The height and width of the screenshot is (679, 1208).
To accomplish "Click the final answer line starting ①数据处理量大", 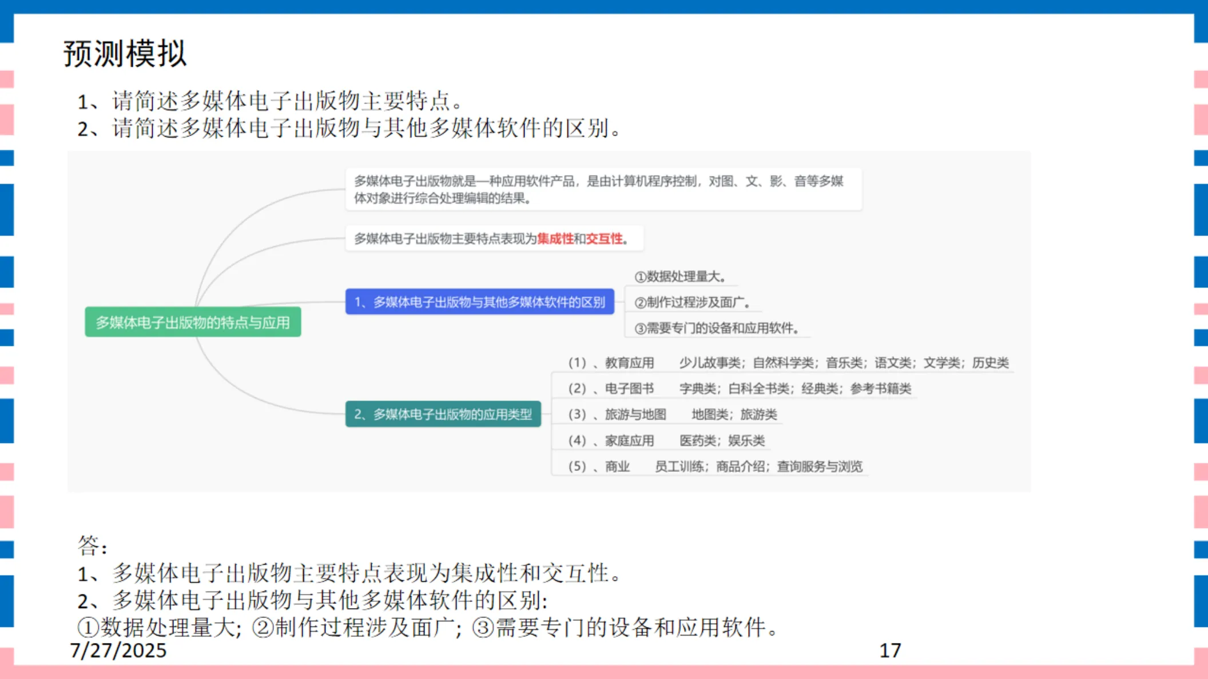I will tap(428, 628).
